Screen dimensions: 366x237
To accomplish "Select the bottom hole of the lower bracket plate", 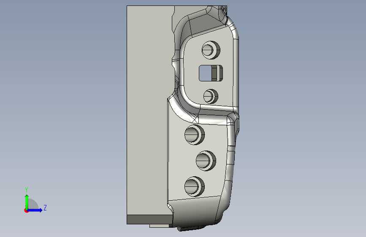I will [x=195, y=186].
